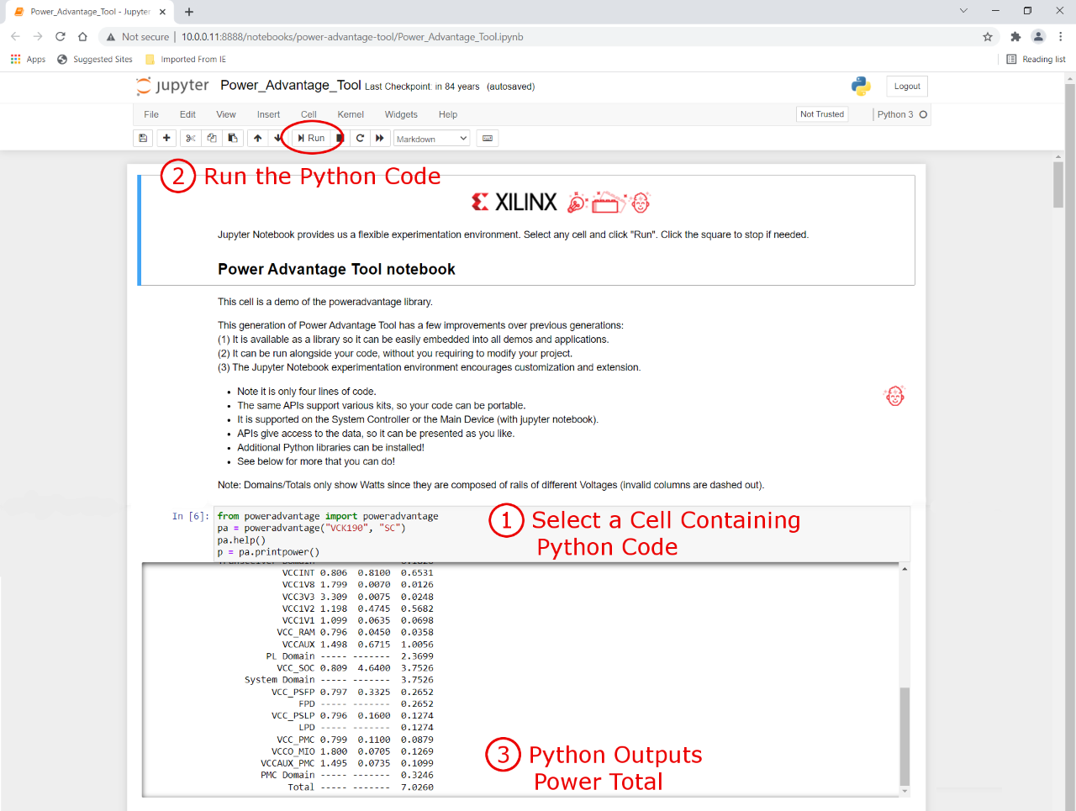The image size is (1076, 811).
Task: Click the Python 3 kernel name
Action: [895, 114]
